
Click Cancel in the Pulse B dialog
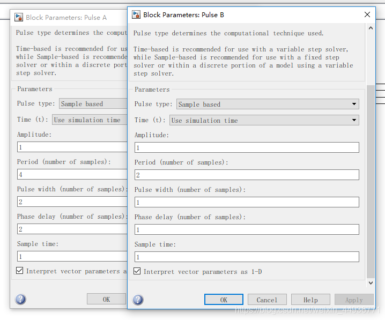coord(267,300)
